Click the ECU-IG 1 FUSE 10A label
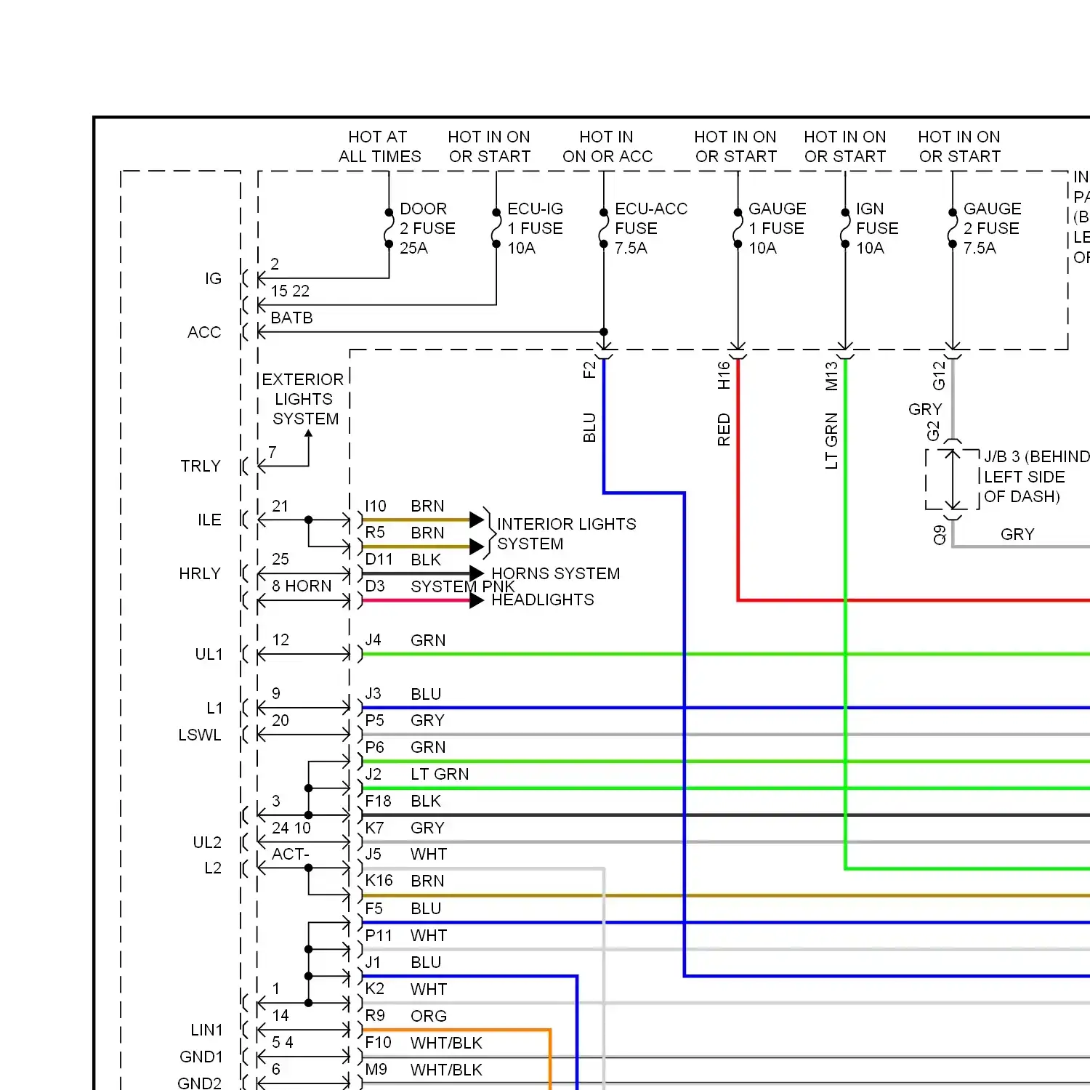1090x1090 pixels. (535, 228)
